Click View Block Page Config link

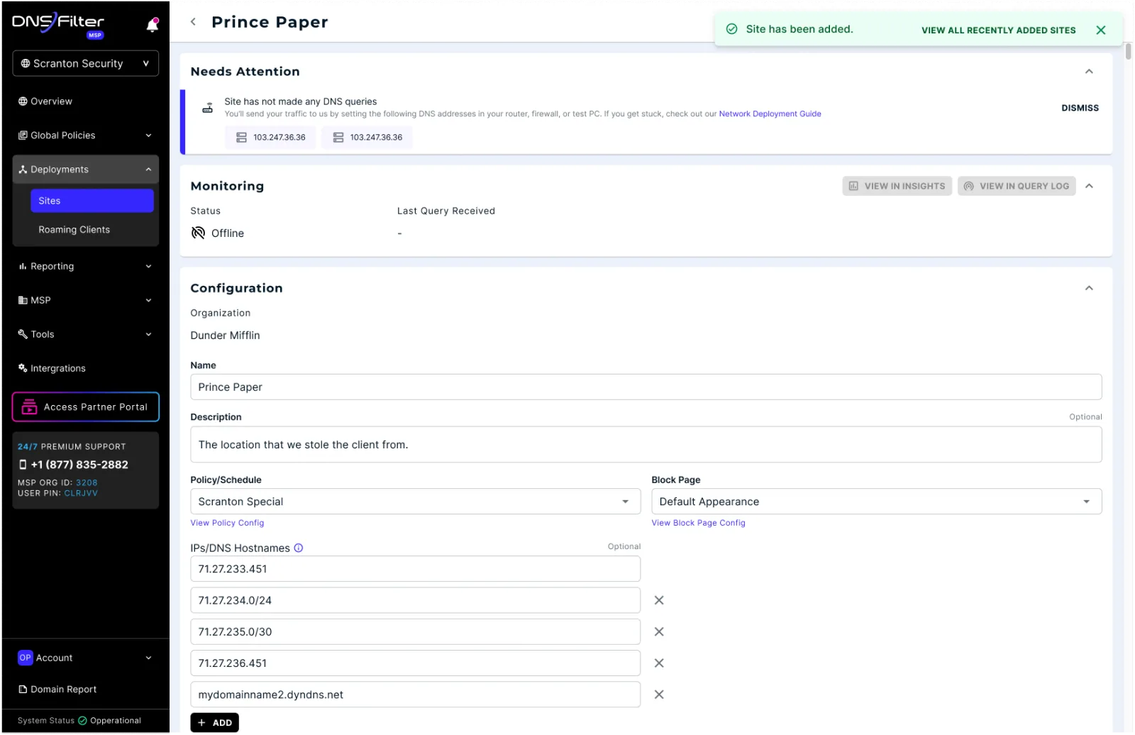point(698,524)
